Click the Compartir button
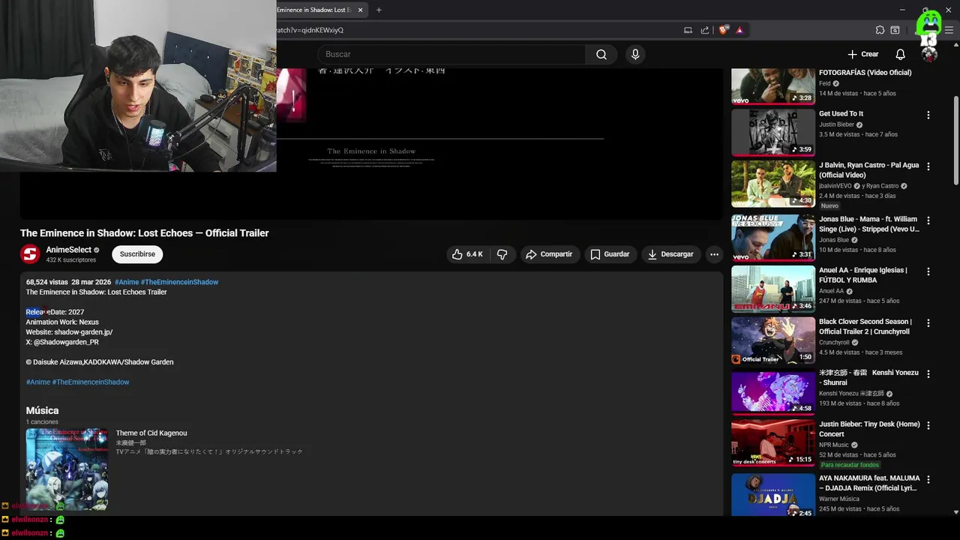This screenshot has height=540, width=960. click(548, 254)
